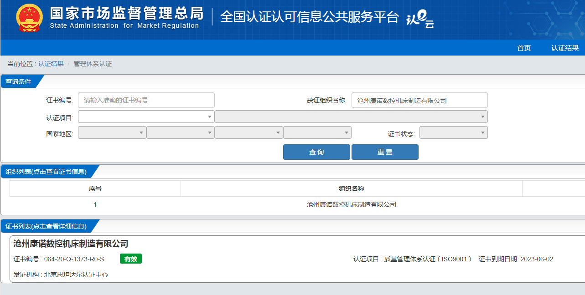
Task: Click the 获证组织名称 input field
Action: point(419,100)
